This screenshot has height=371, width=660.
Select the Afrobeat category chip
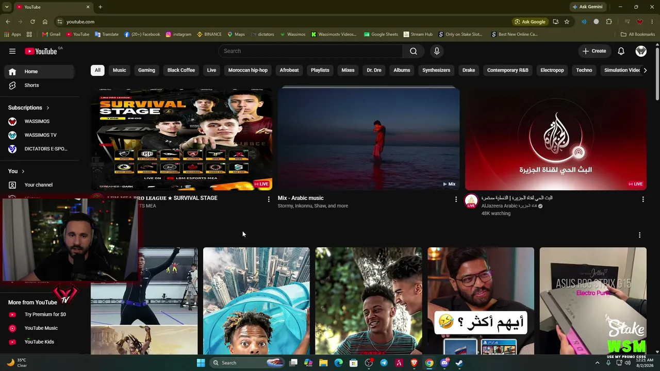[289, 70]
